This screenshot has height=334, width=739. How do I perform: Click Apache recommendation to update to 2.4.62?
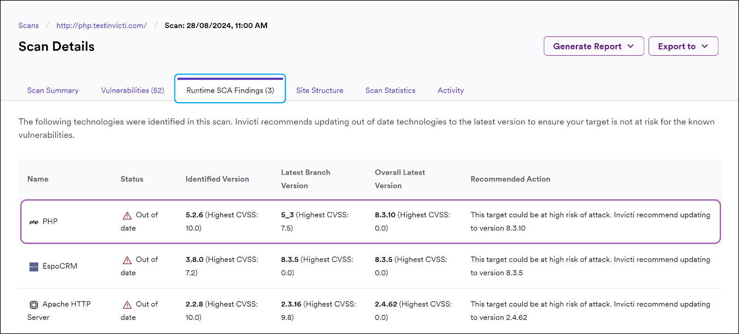click(x=590, y=311)
